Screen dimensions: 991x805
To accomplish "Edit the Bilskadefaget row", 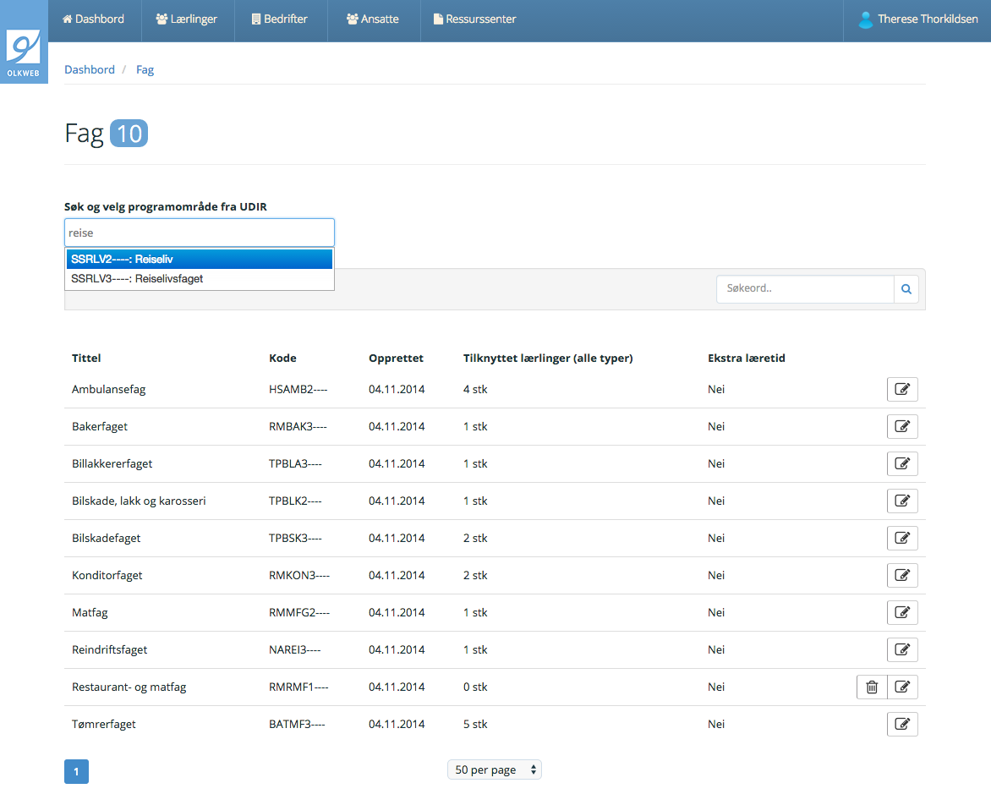I will [x=902, y=539].
